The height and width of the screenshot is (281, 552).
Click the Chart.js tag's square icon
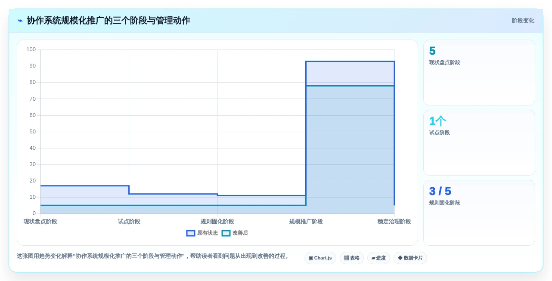tap(311, 258)
